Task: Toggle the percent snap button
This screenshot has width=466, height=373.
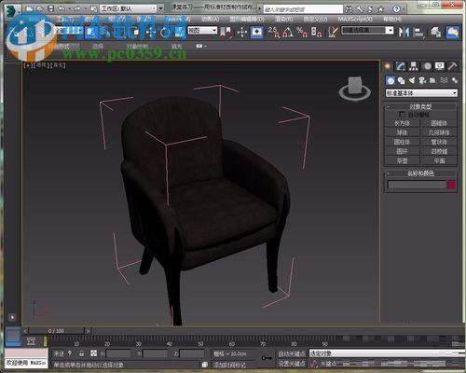Action: (x=302, y=32)
